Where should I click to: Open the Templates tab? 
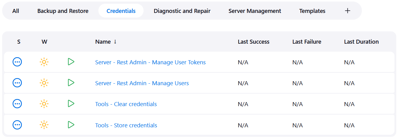312,11
